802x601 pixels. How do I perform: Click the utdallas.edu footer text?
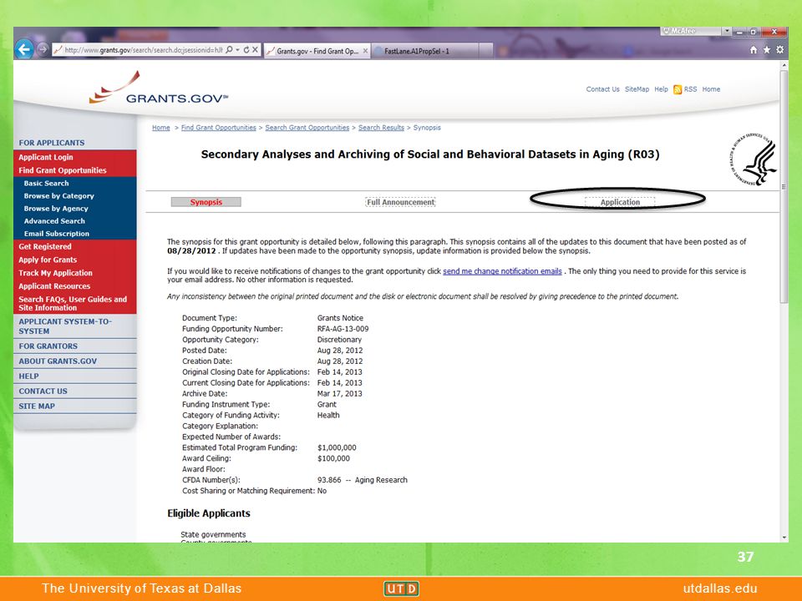pos(720,588)
